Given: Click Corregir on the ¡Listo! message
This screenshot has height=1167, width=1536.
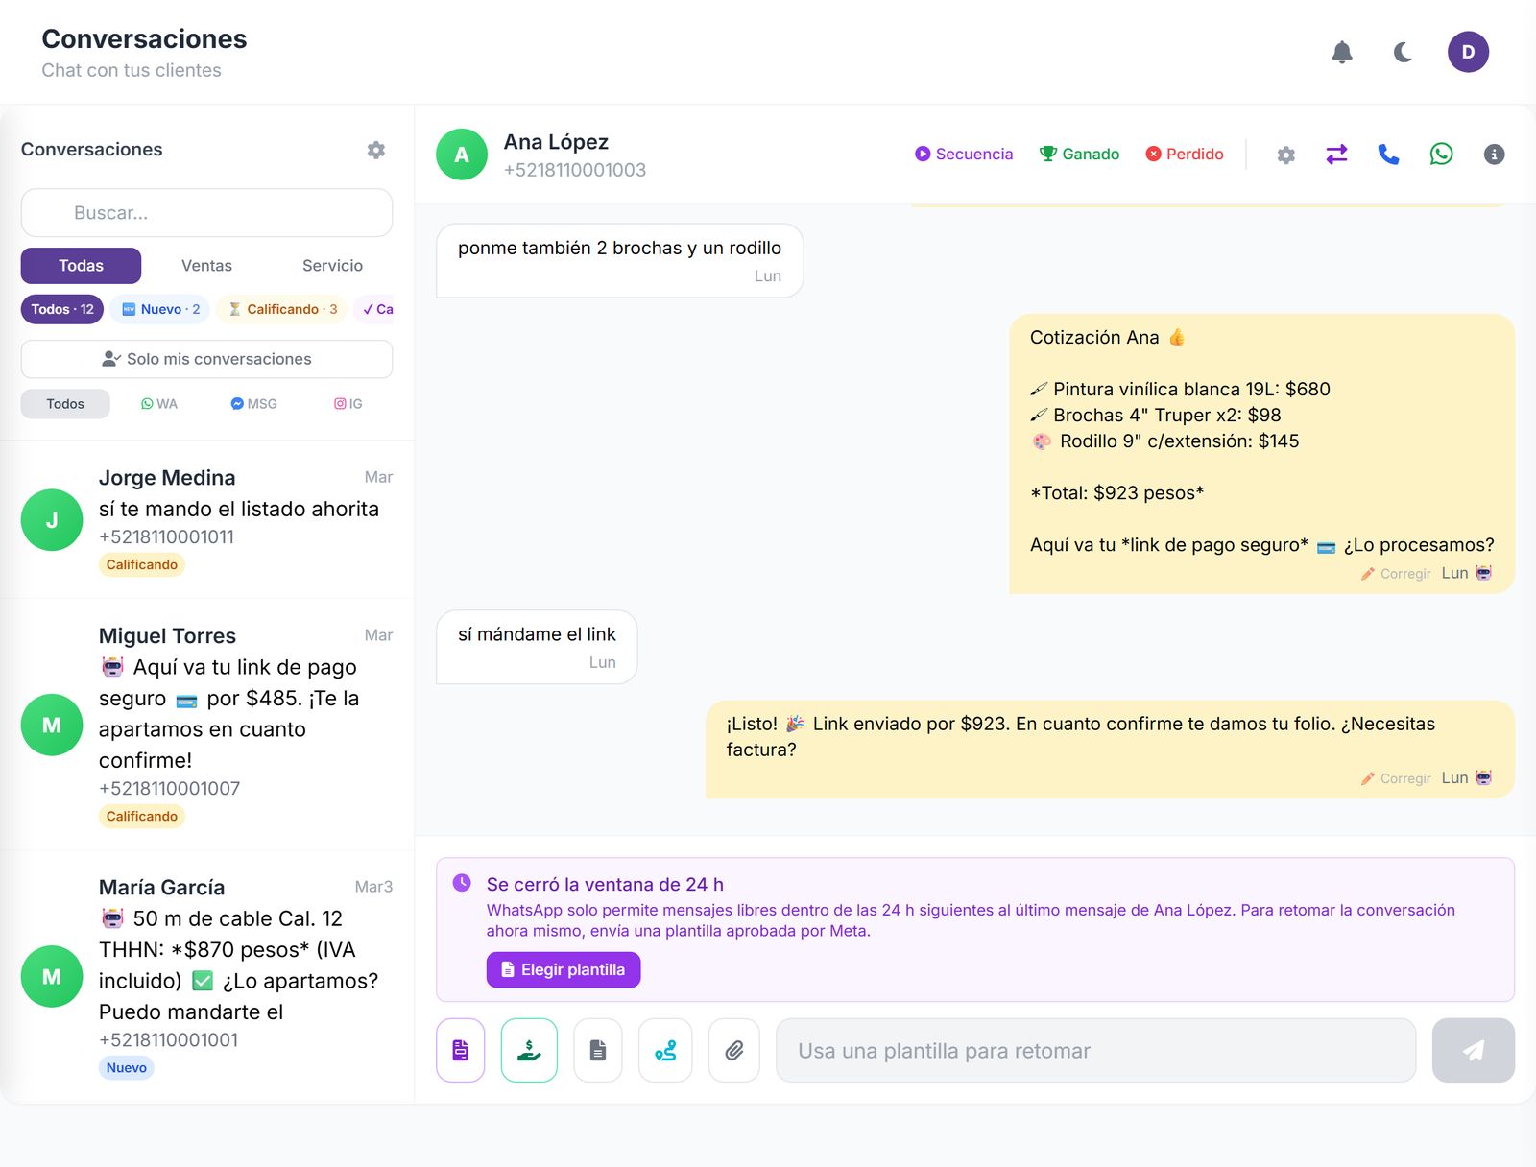Looking at the screenshot, I should tap(1396, 778).
